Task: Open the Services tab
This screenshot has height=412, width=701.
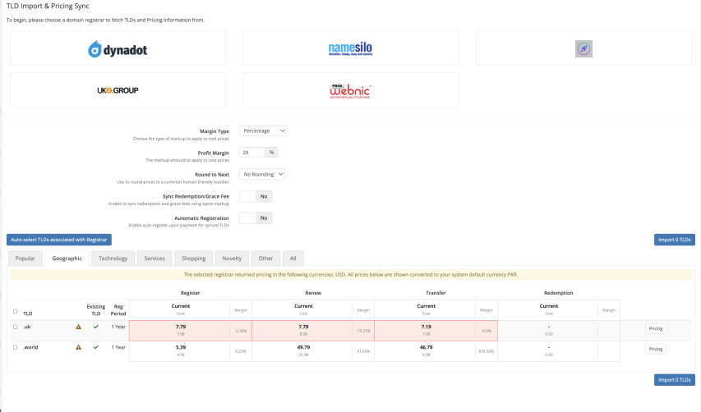Action: [x=154, y=259]
